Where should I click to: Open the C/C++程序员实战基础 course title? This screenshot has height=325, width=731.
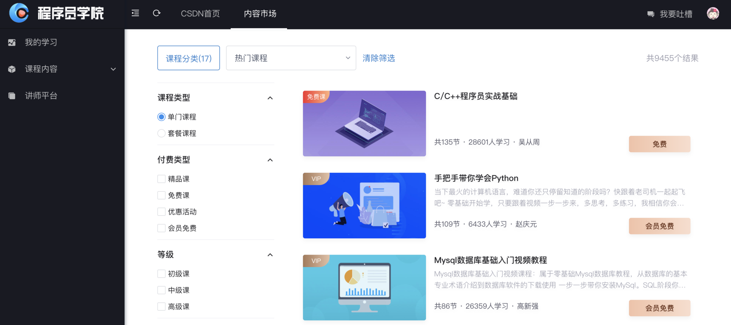(x=476, y=96)
